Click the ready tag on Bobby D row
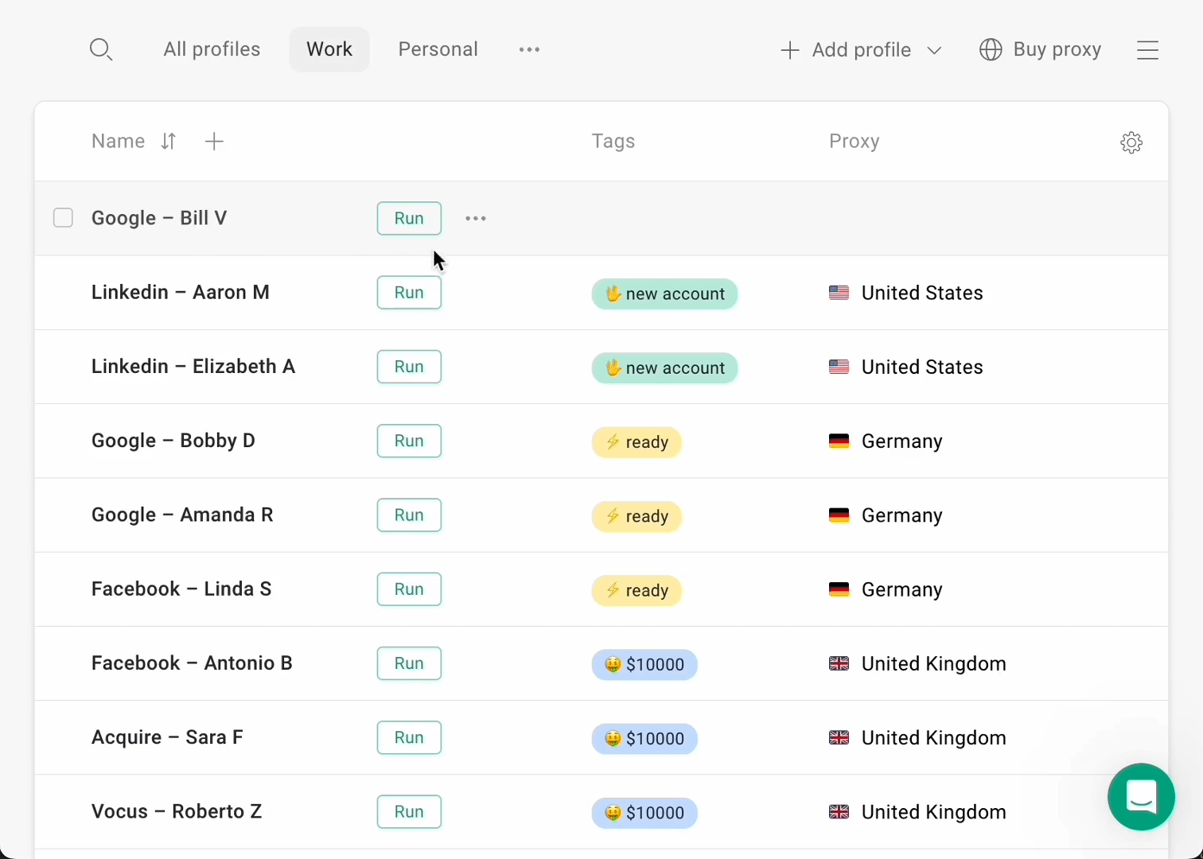The image size is (1203, 859). pos(637,442)
